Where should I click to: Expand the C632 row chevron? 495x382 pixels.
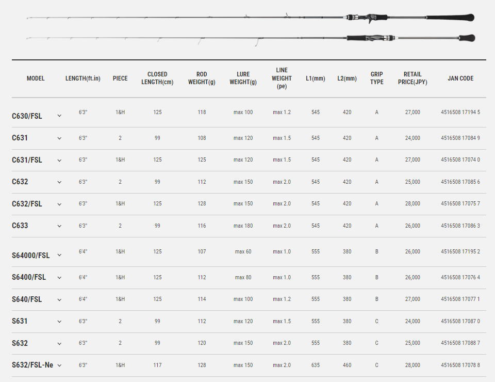[59, 182]
